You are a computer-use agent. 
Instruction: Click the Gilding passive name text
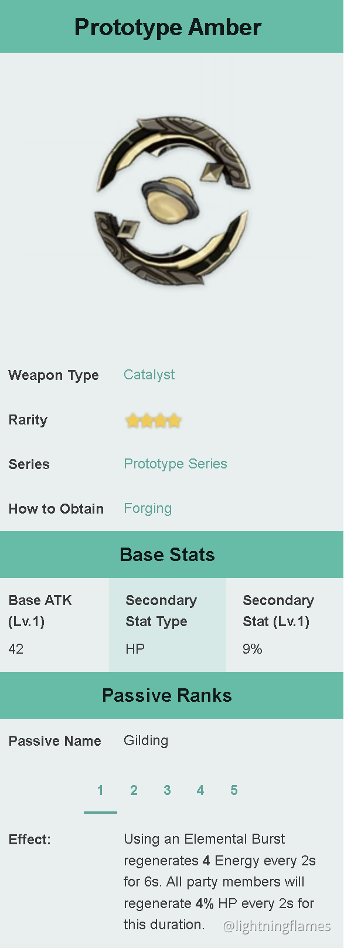pos(146,740)
